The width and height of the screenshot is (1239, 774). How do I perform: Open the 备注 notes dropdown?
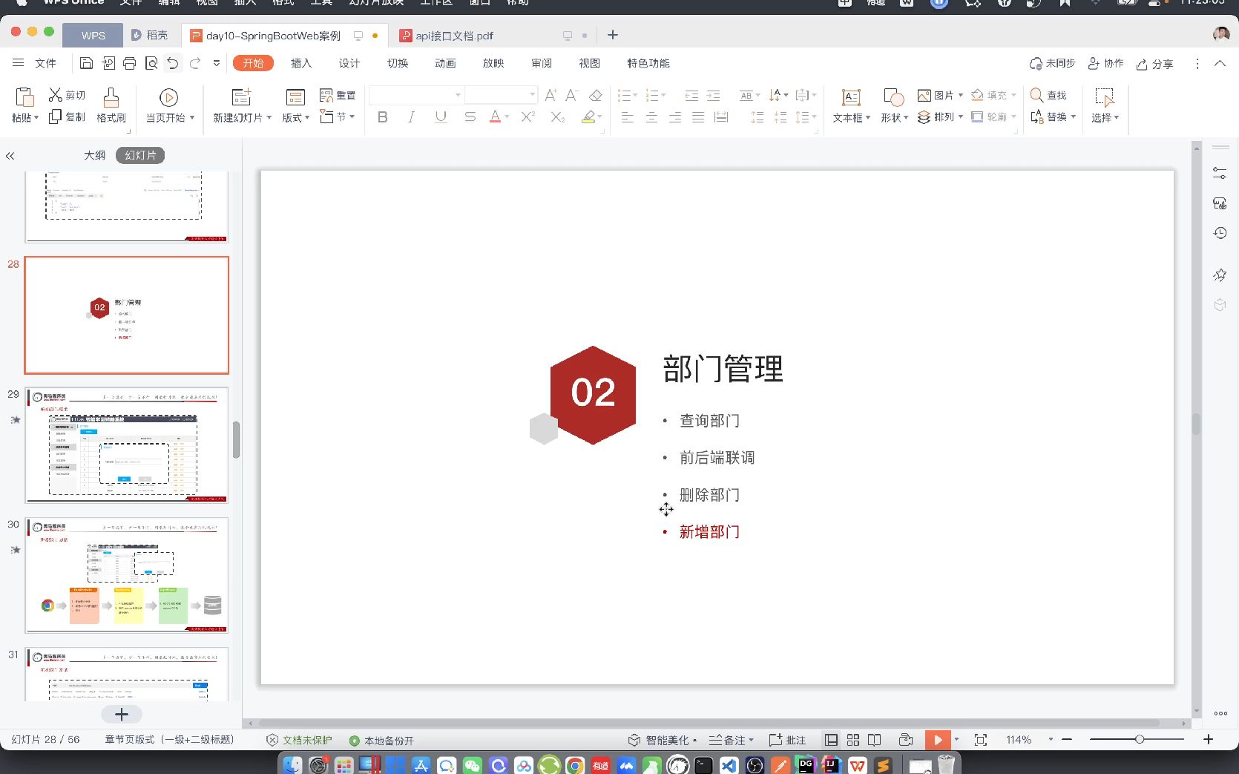tap(731, 739)
